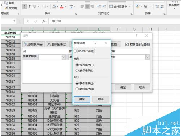Image resolution: width=181 pixels, height=136 pixels.
Task: Open the borders dropdown arrow
Action: tap(48, 6)
